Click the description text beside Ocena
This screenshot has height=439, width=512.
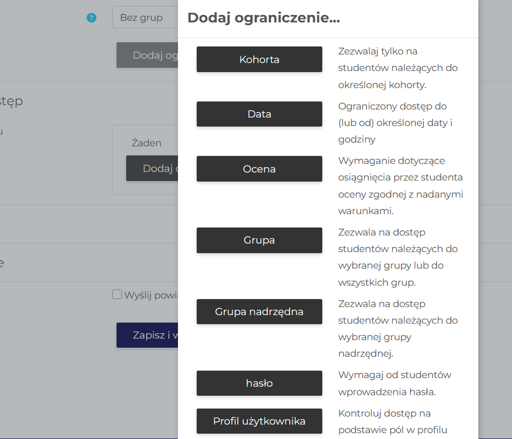[x=400, y=186]
